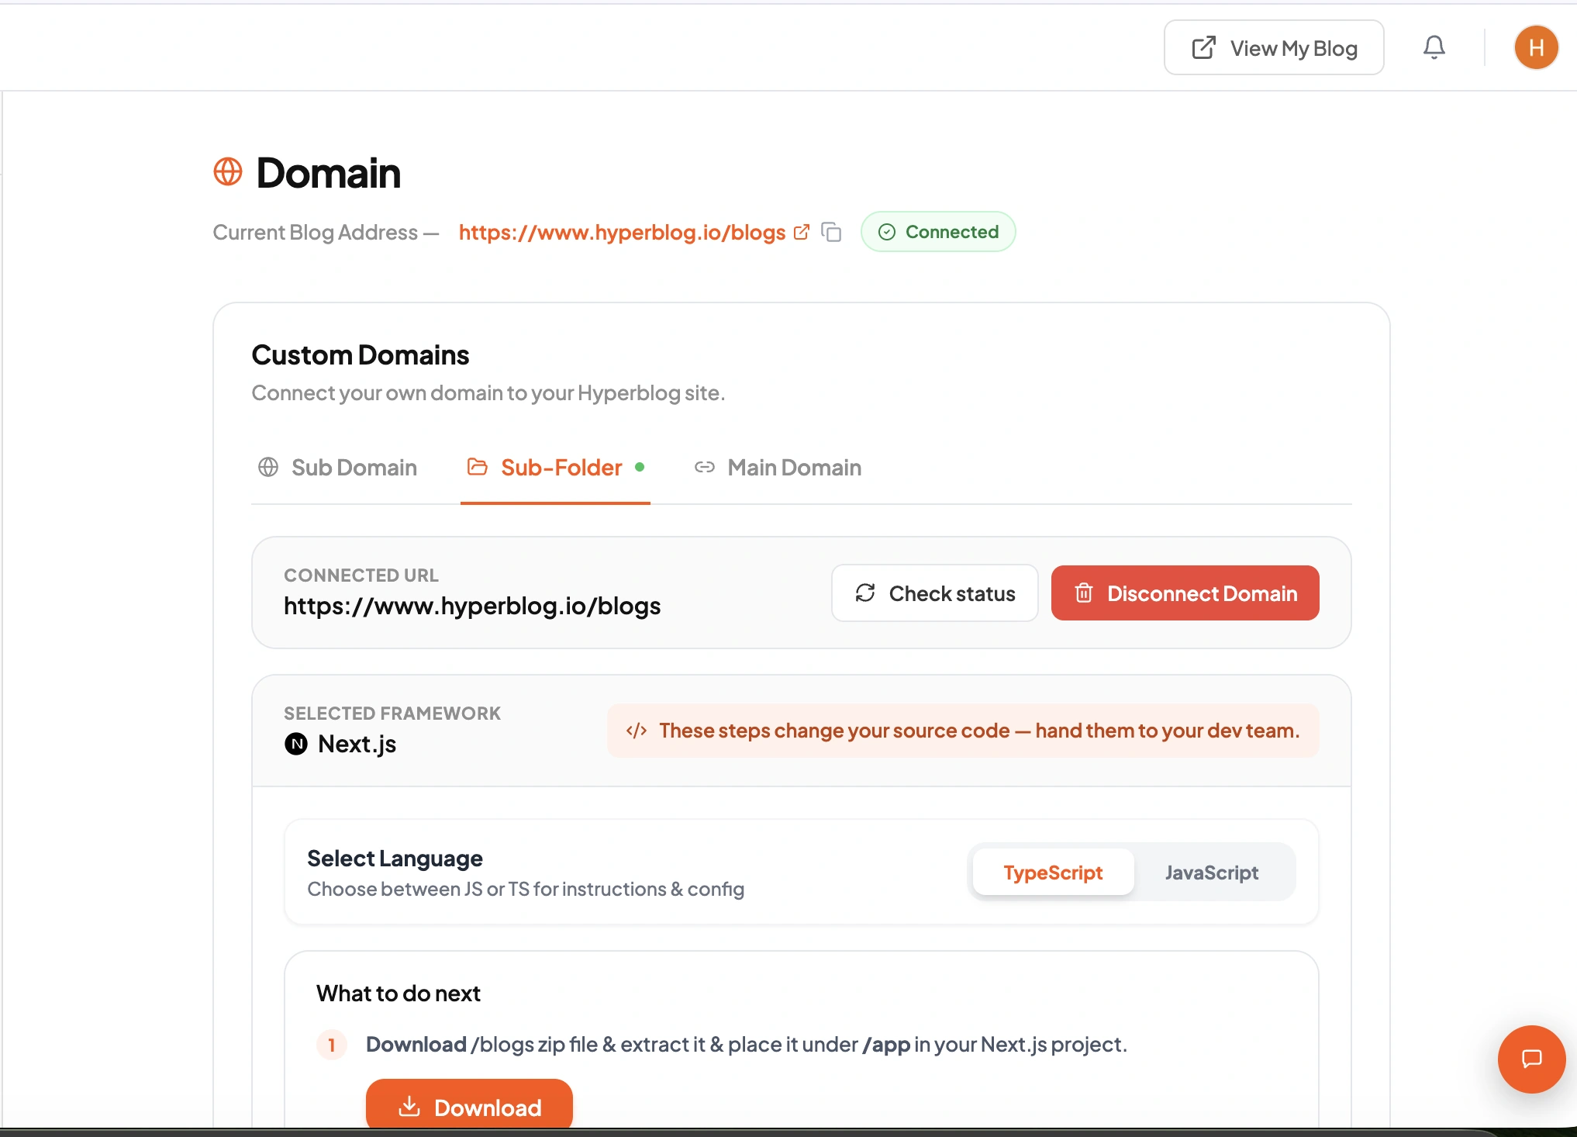The width and height of the screenshot is (1577, 1137).
Task: Copy blog address with the copy icon
Action: (831, 232)
